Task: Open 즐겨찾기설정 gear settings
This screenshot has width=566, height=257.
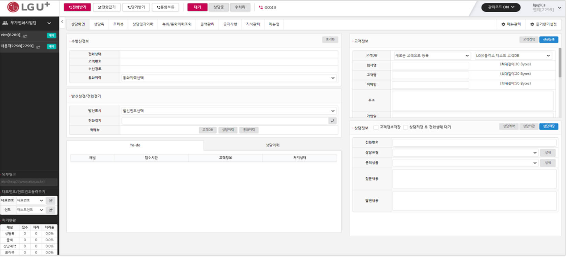Action: tap(543, 24)
